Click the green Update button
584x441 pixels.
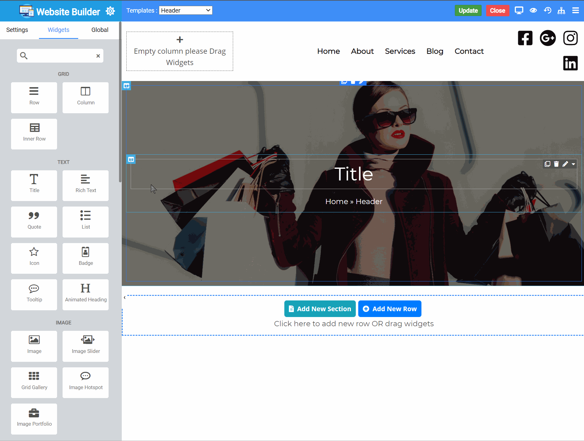click(468, 10)
